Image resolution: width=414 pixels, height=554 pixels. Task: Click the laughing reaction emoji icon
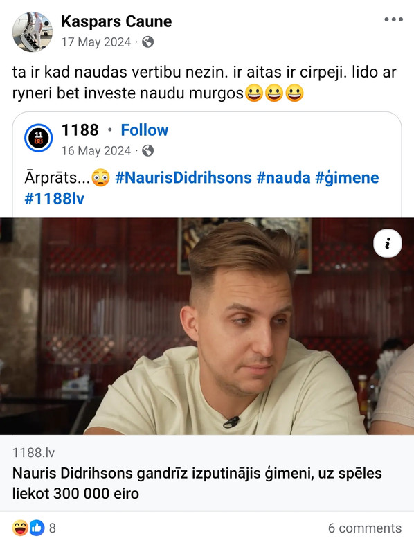(20, 528)
